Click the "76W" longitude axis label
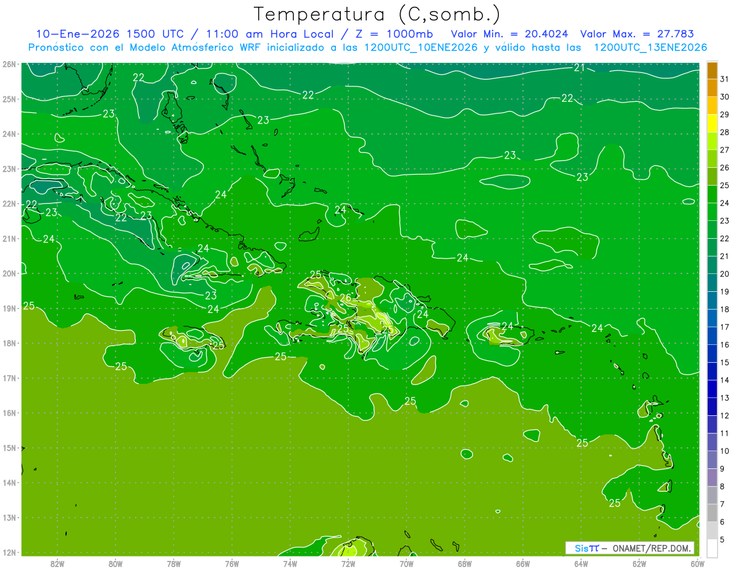The height and width of the screenshot is (572, 741). [232, 563]
